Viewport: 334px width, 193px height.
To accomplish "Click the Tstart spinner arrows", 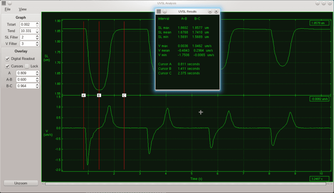I will (x=37, y=24).
